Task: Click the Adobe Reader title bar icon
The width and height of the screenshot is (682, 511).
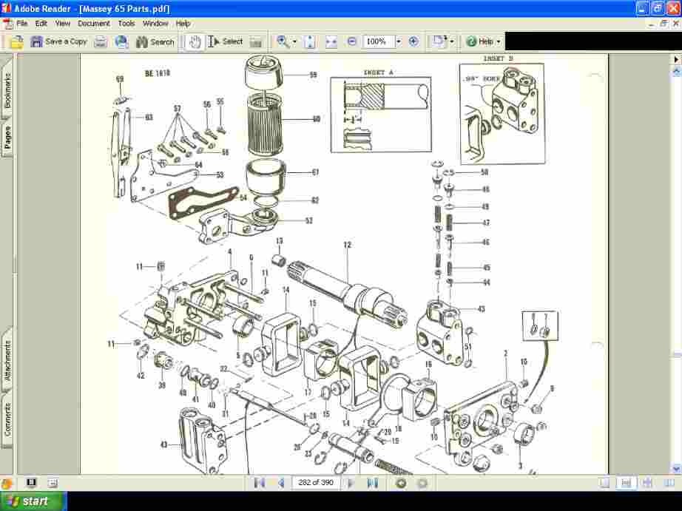Action: click(6, 8)
